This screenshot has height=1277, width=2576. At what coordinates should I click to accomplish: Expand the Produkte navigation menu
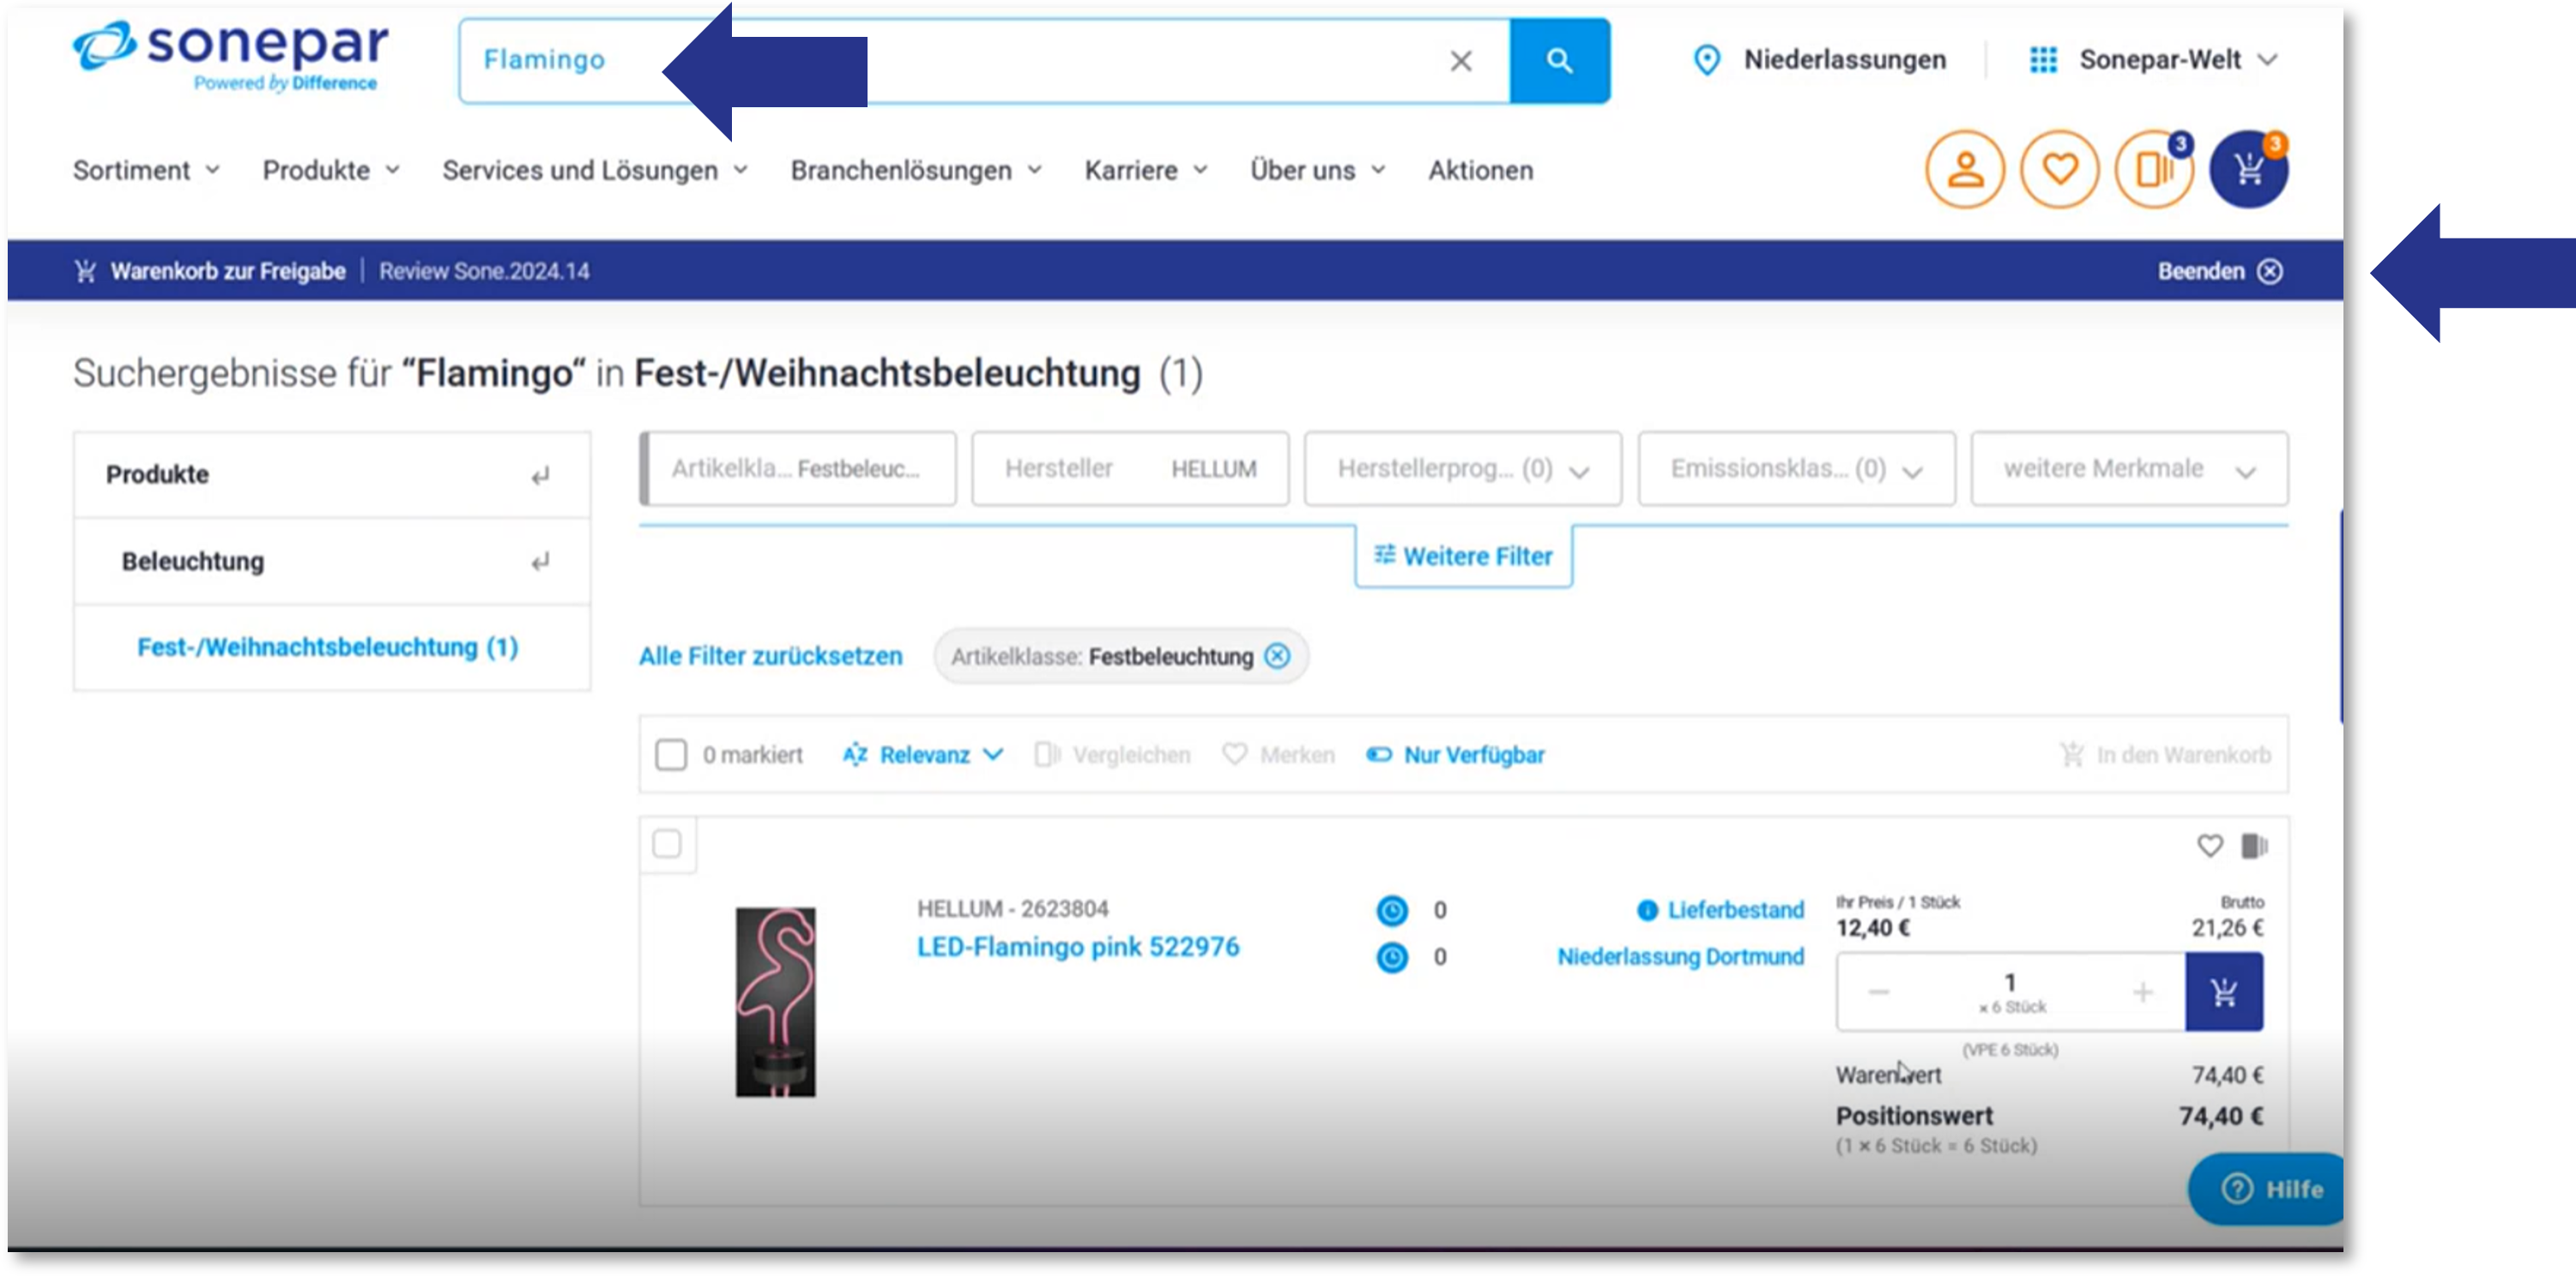tap(331, 170)
